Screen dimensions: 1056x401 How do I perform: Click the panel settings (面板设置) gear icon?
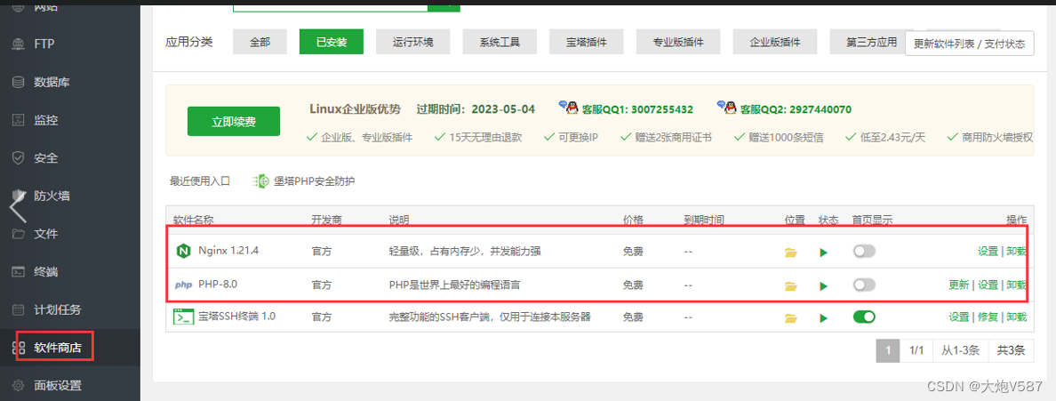click(19, 386)
